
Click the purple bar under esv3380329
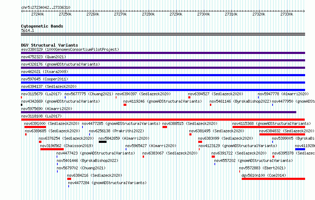tap(163, 53)
